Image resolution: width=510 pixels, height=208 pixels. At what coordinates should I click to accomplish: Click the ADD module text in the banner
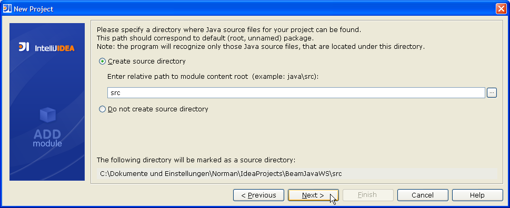coord(47,138)
